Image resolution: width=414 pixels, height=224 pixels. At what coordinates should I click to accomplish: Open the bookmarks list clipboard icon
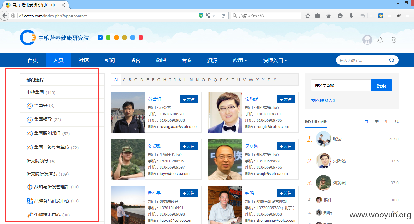point(318,16)
